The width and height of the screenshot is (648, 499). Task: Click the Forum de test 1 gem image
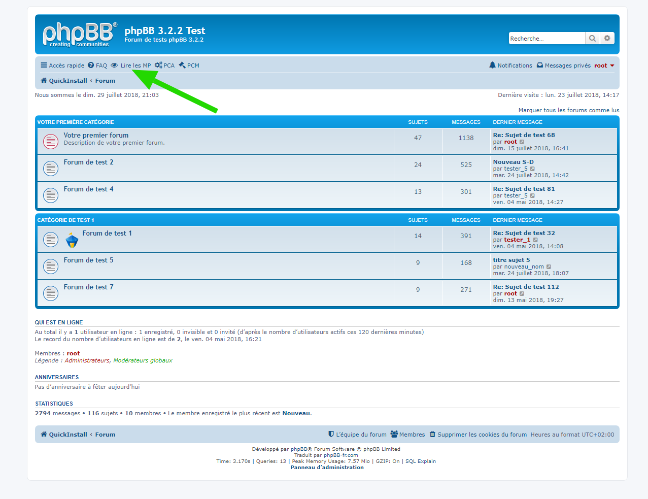(x=72, y=240)
